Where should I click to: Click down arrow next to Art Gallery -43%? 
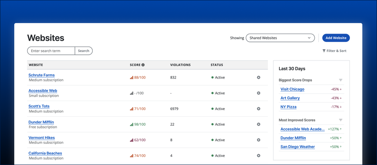click(341, 98)
